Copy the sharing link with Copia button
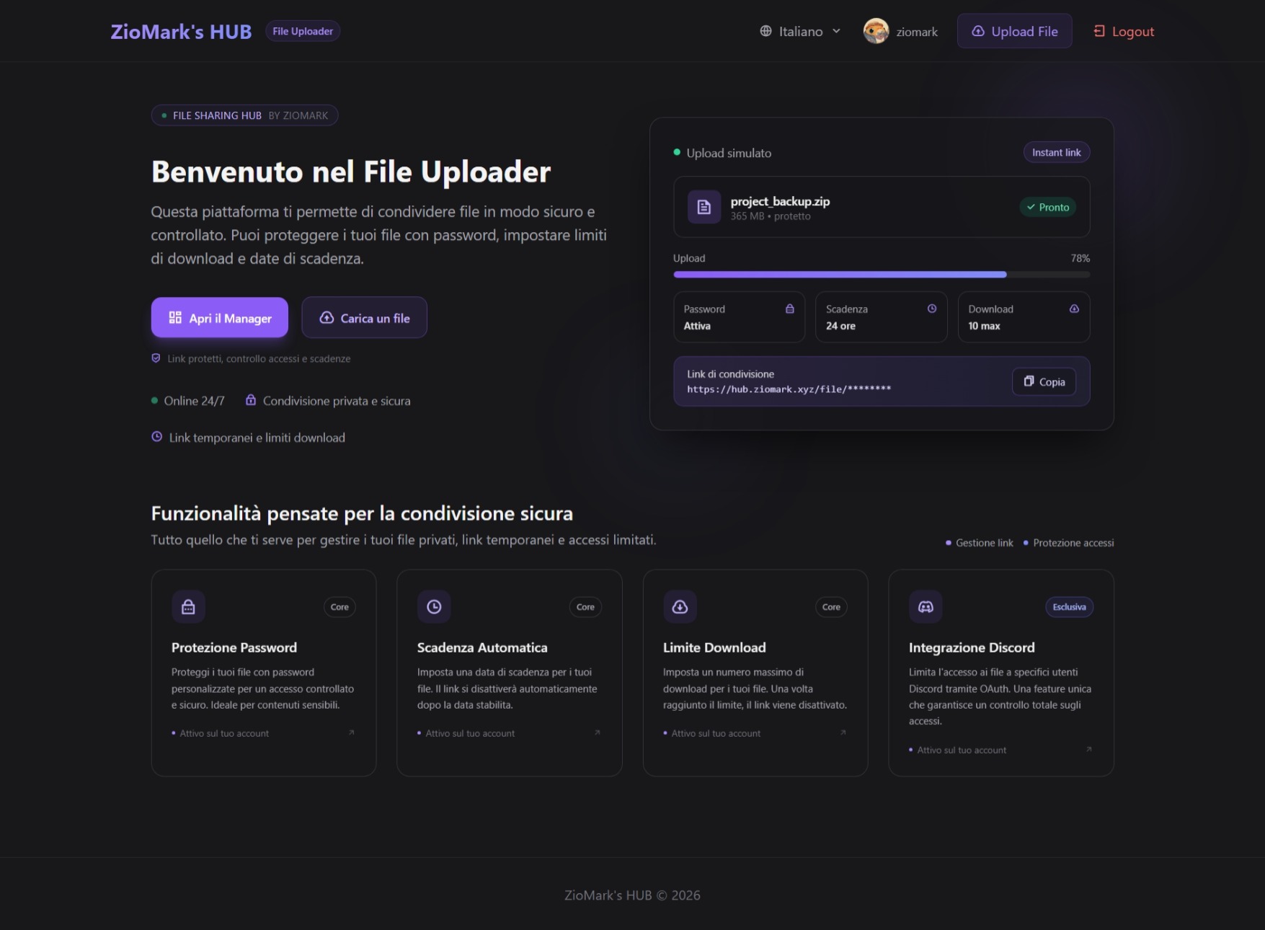 tap(1043, 381)
